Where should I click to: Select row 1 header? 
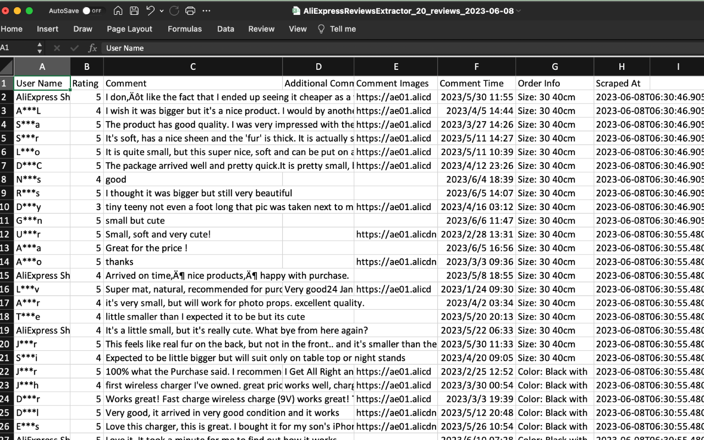click(x=7, y=83)
